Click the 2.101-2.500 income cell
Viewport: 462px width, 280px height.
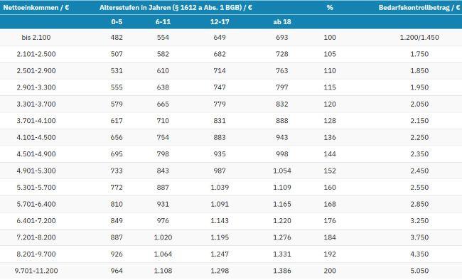[36, 54]
